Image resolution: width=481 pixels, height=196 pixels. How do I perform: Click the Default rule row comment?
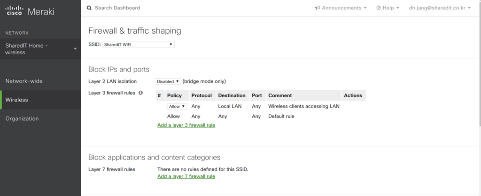(x=281, y=116)
